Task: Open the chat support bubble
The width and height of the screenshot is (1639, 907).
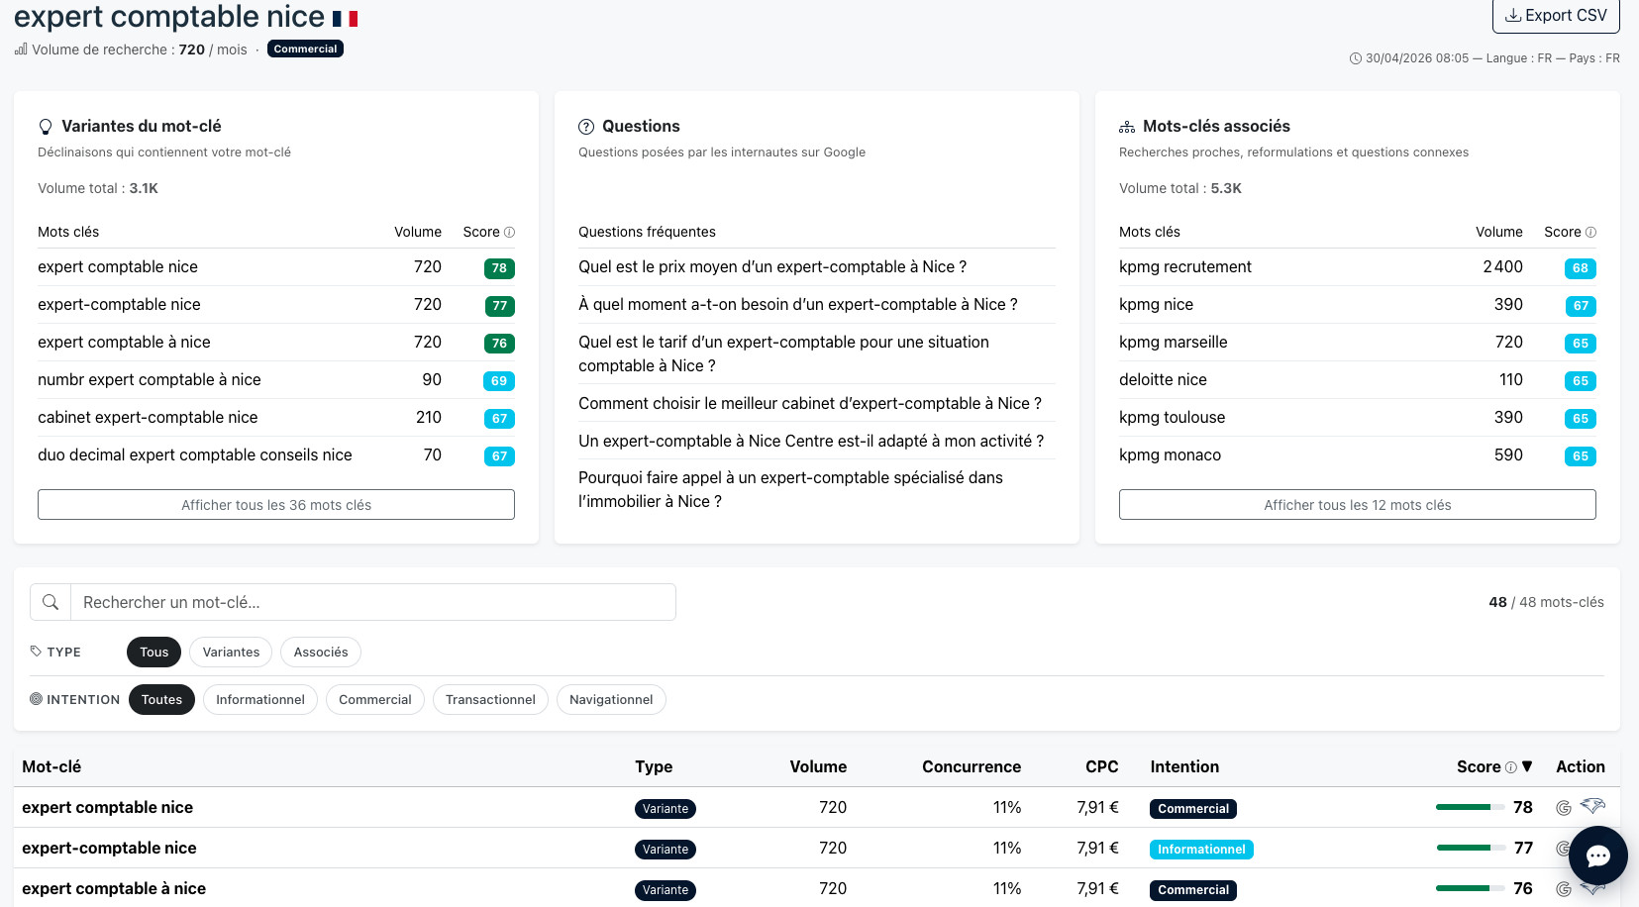Action: tap(1597, 856)
